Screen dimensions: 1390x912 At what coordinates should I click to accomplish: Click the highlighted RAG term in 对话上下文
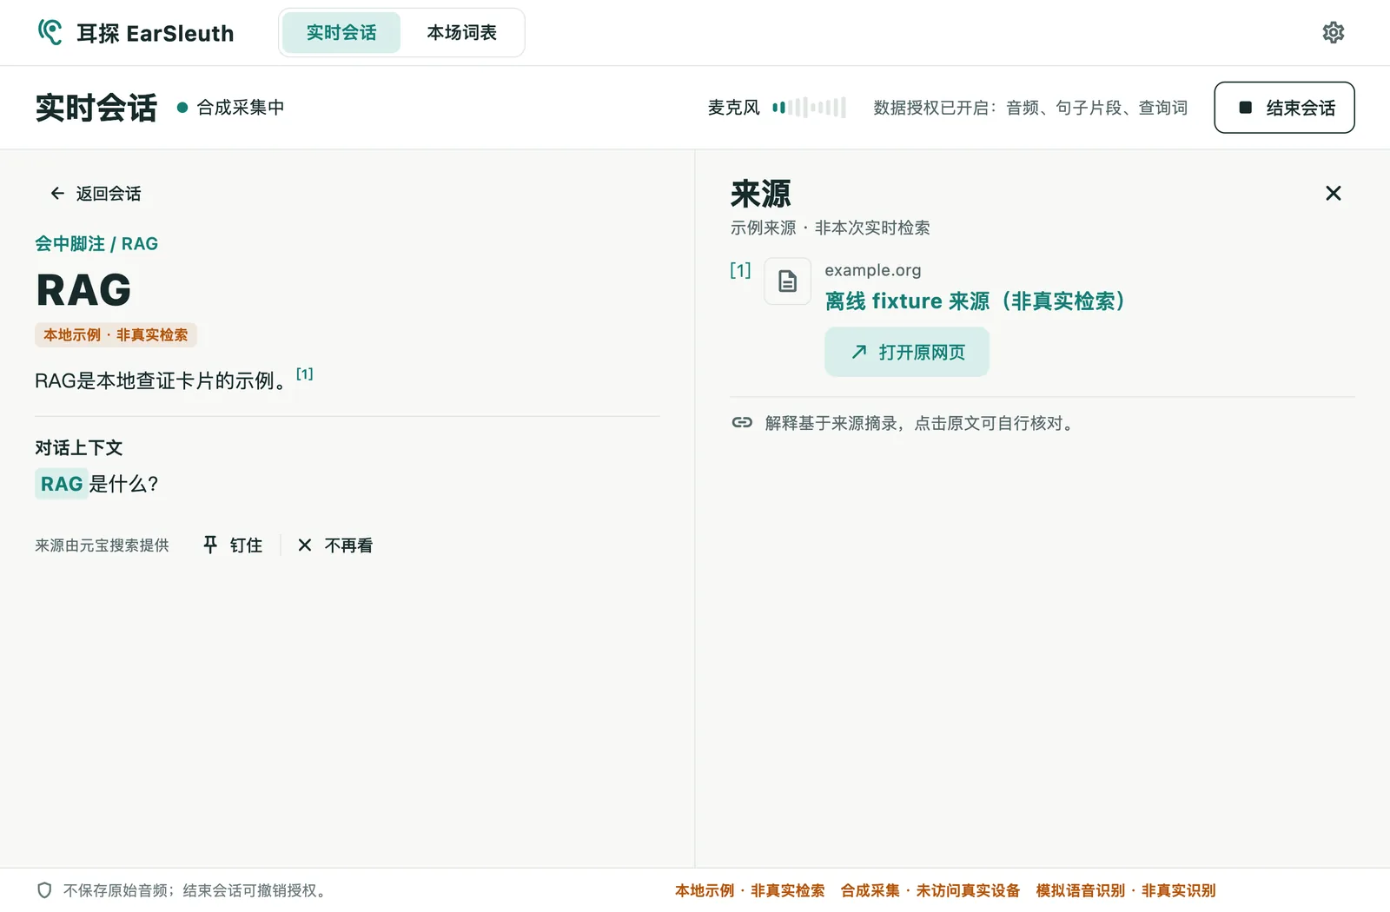[62, 484]
